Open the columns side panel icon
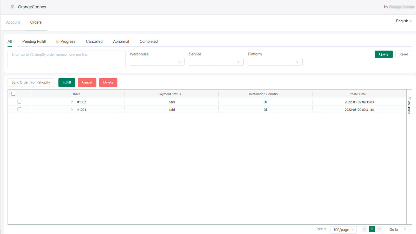The image size is (416, 234). coord(409,106)
